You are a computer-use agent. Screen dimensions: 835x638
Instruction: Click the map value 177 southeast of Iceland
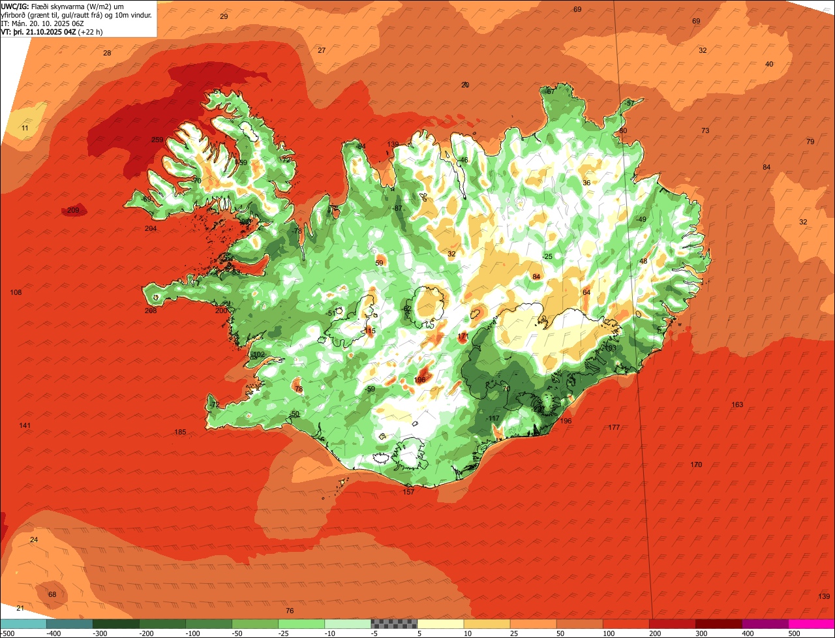point(614,427)
